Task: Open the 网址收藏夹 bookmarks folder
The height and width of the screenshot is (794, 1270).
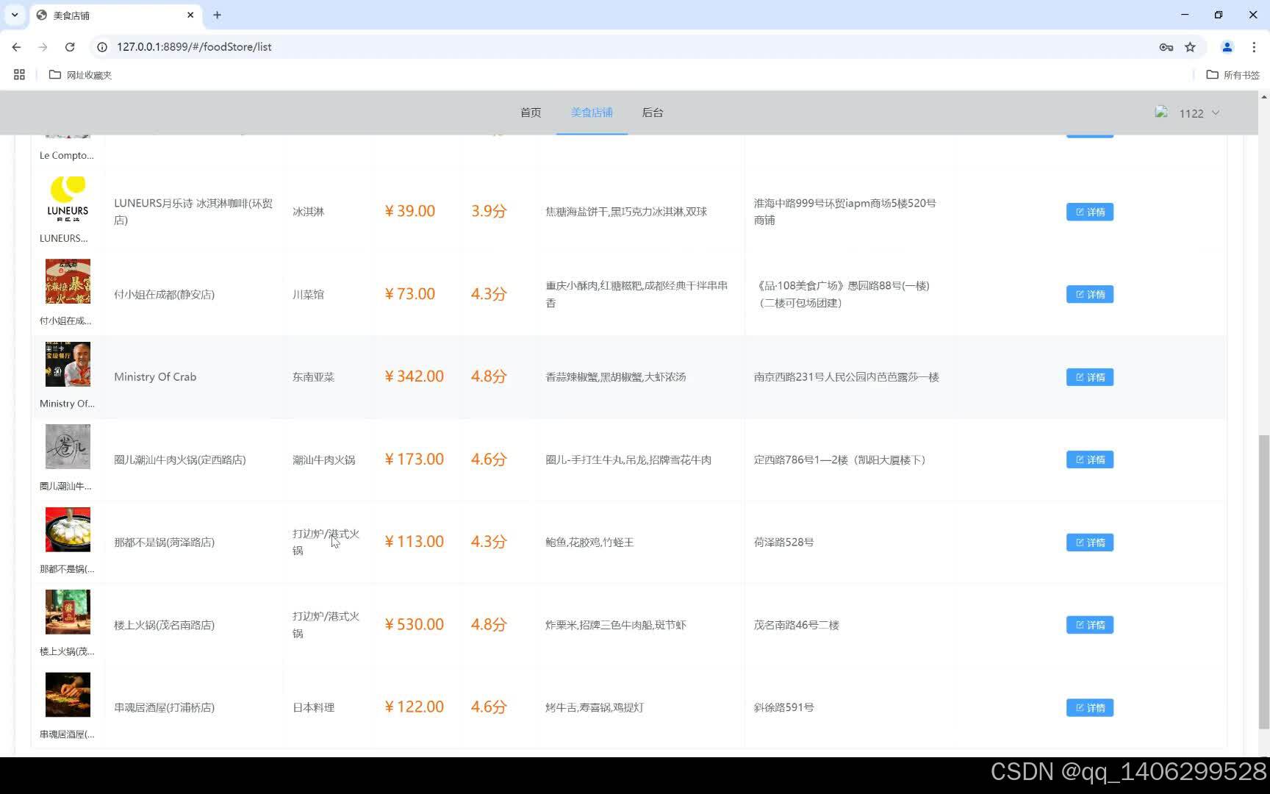Action: coord(80,75)
